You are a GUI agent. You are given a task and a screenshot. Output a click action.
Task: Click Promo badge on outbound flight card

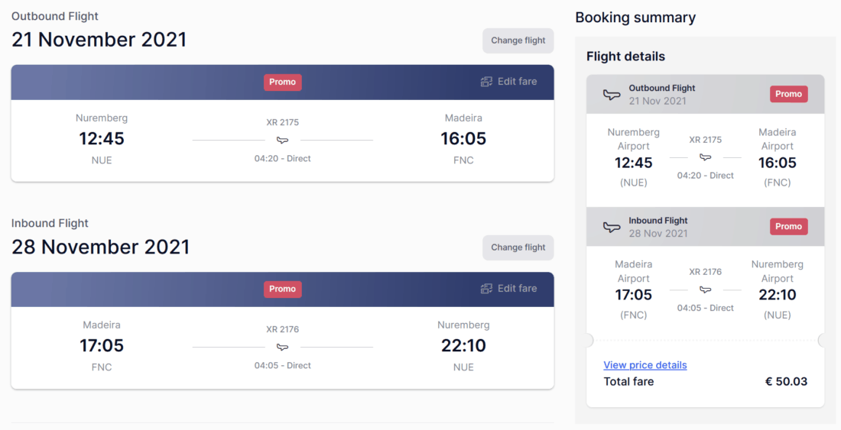(283, 82)
